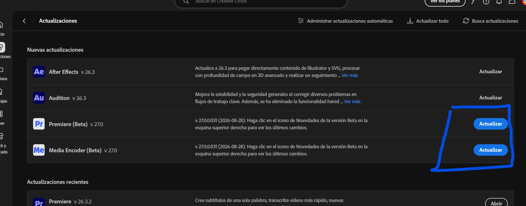Focus the Buscar en Creative Cloud field
Screen dimensions: 526x206
(261, 2)
